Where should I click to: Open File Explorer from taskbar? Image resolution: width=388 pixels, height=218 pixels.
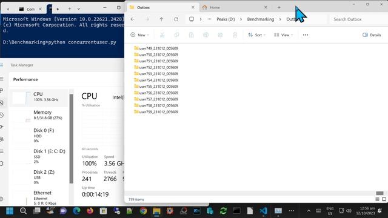point(156,211)
